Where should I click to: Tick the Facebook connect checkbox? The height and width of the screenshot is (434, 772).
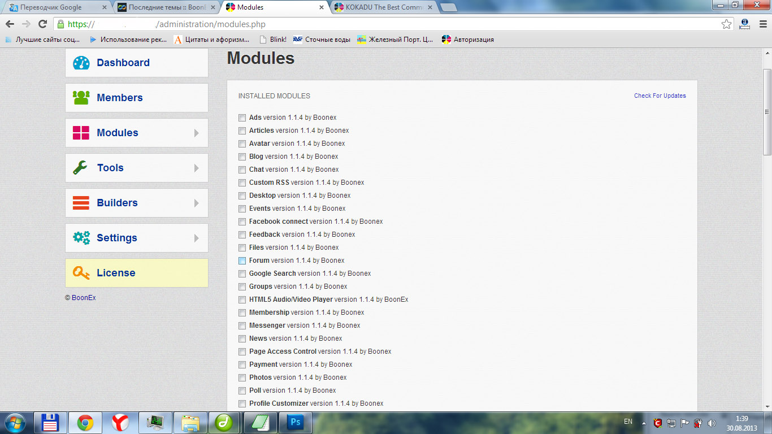pyautogui.click(x=242, y=222)
